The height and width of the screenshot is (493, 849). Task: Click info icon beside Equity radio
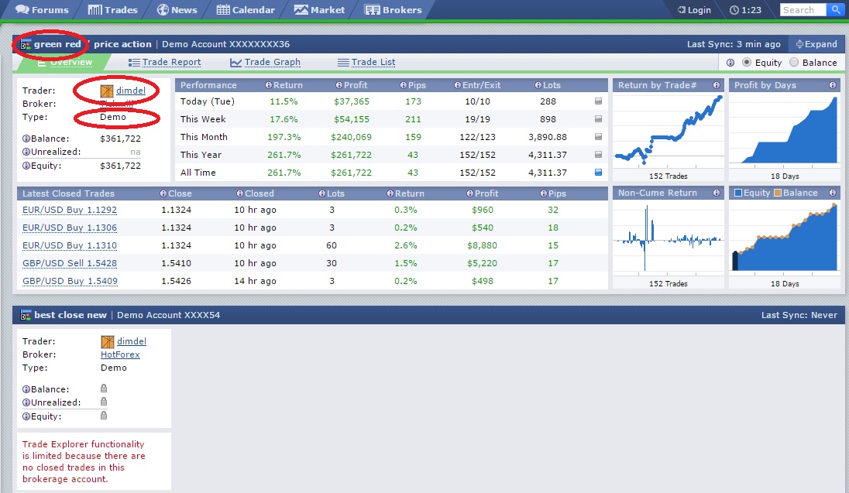click(730, 63)
